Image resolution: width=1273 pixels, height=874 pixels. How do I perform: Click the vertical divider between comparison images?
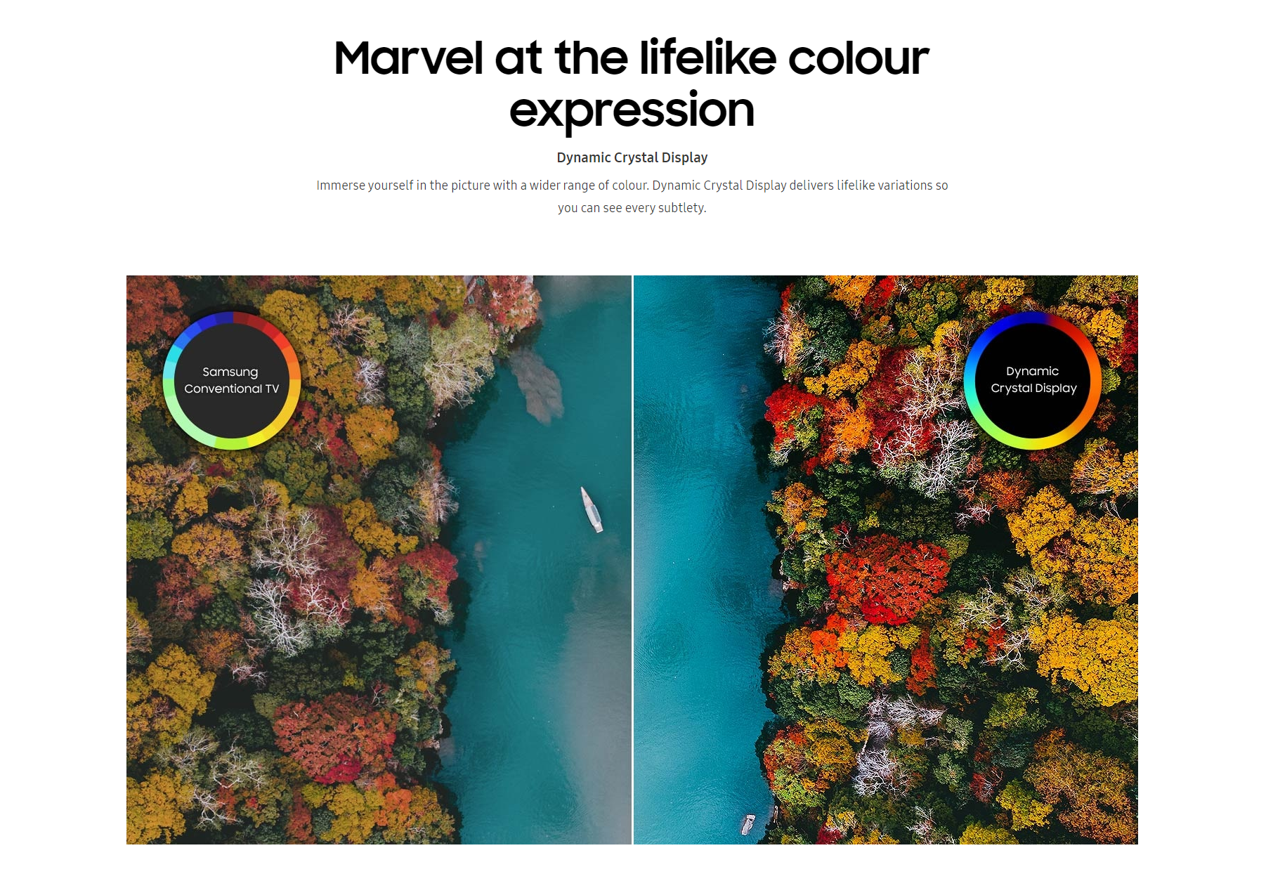[x=632, y=560]
